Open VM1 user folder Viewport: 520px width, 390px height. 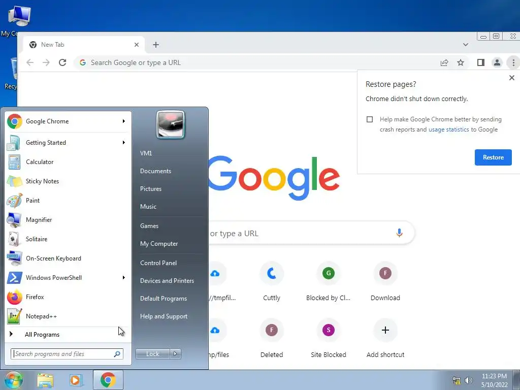click(146, 153)
